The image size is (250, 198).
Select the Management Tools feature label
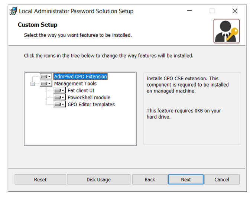point(75,84)
